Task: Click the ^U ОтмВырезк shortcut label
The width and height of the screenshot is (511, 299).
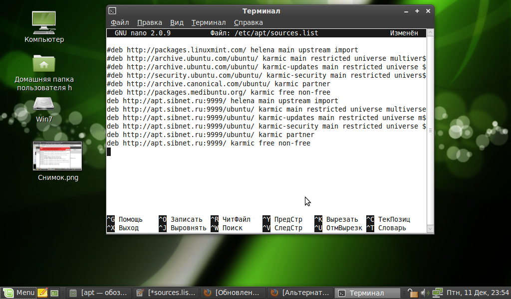Action: pyautogui.click(x=338, y=228)
